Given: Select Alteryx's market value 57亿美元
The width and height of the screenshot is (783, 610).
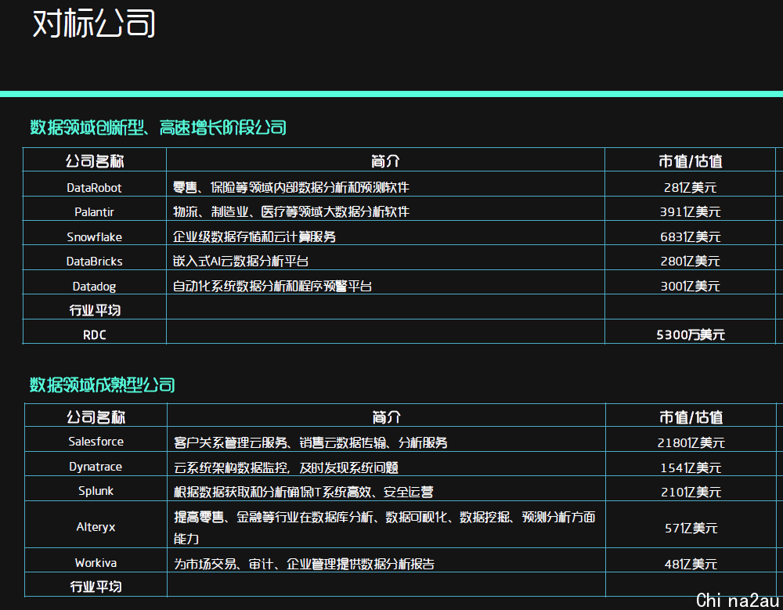Looking at the screenshot, I should (x=691, y=528).
